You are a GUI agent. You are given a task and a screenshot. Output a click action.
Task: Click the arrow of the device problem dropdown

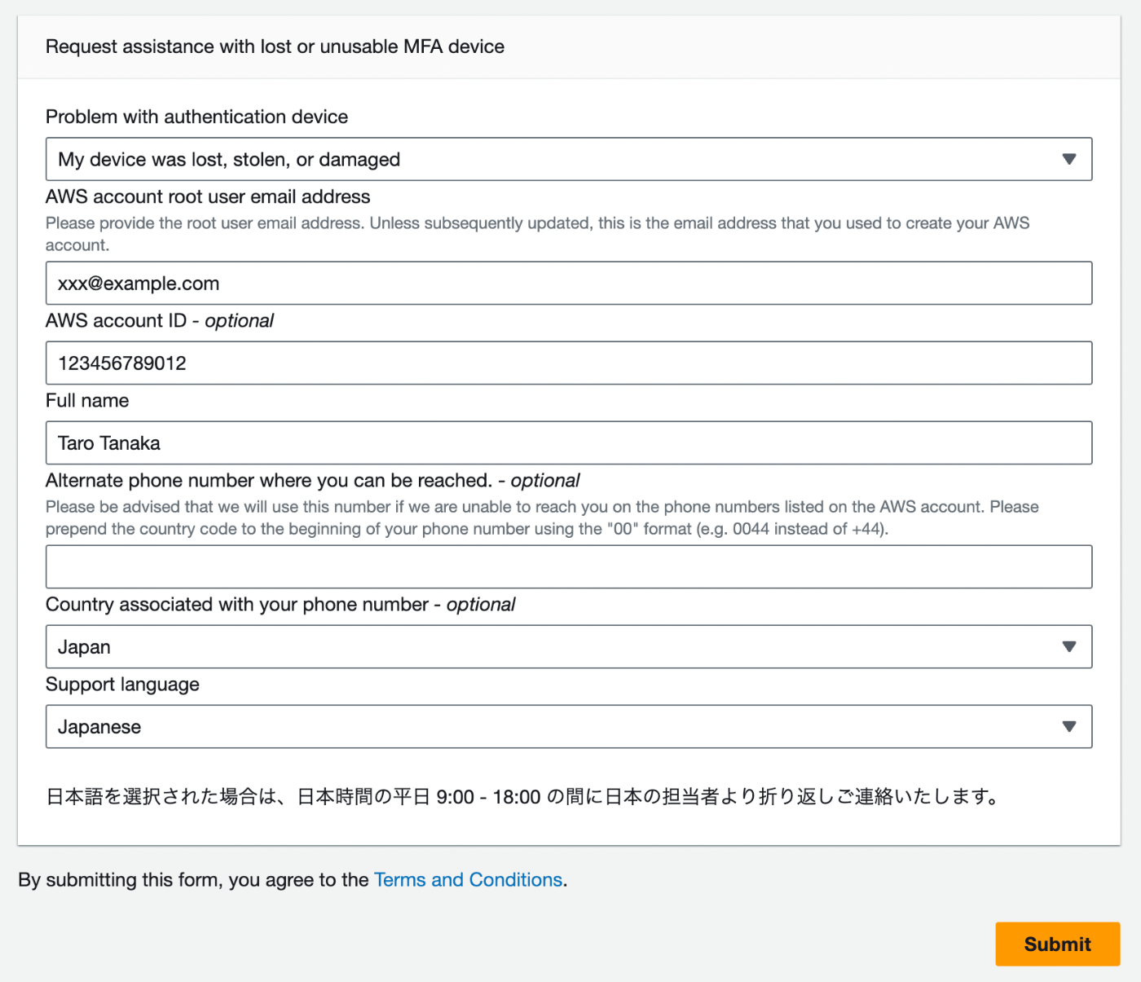coord(1069,159)
